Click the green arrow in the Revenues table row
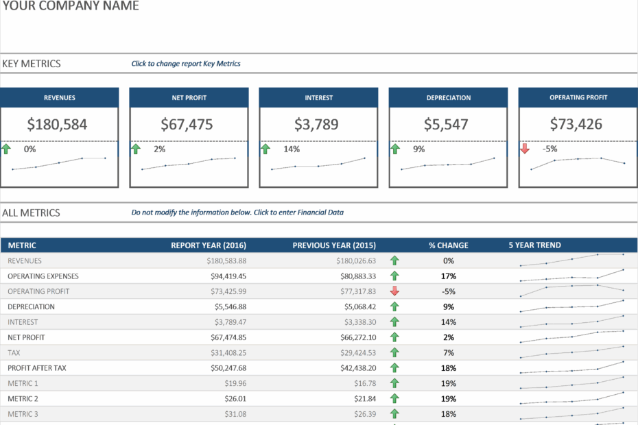 tap(394, 260)
